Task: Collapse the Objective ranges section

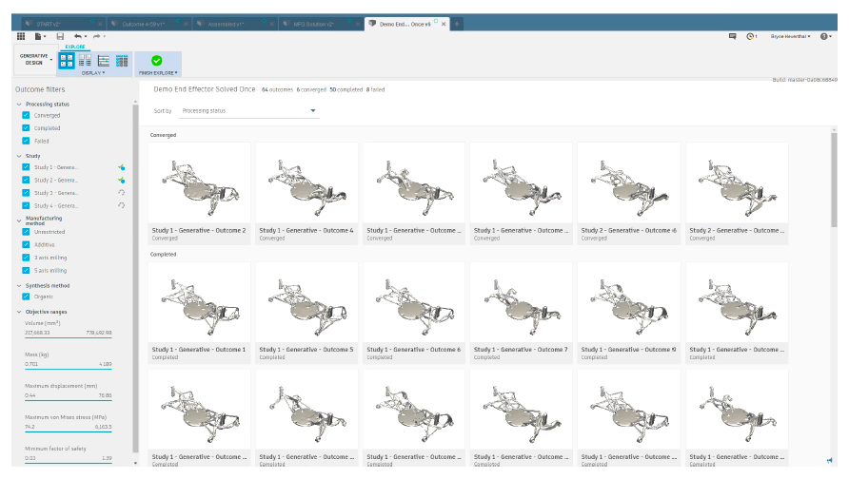Action: (19, 311)
